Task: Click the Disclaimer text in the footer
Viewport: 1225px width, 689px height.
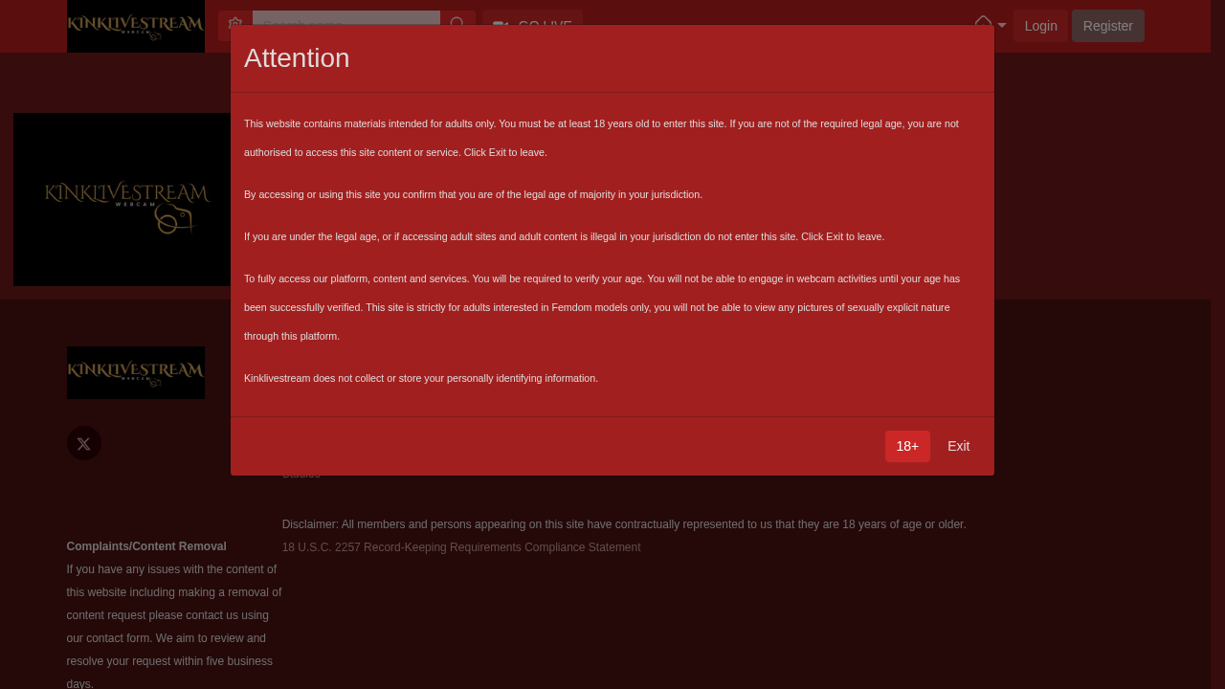Action: [623, 524]
